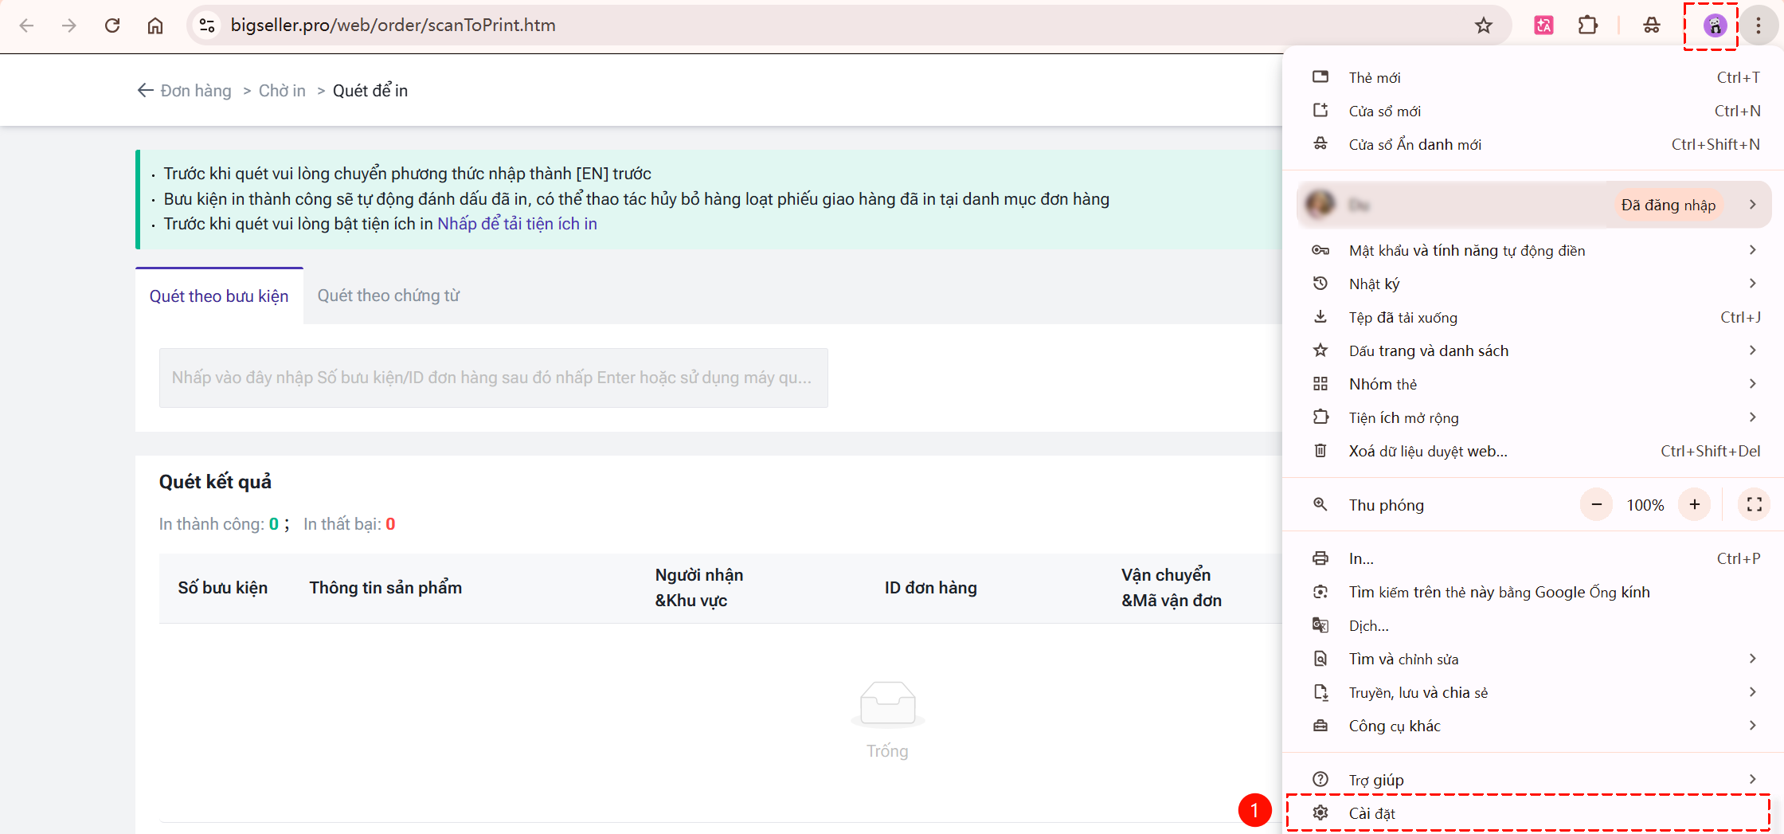Open the Extensions puzzle icon in toolbar
1784x834 pixels.
1587,25
